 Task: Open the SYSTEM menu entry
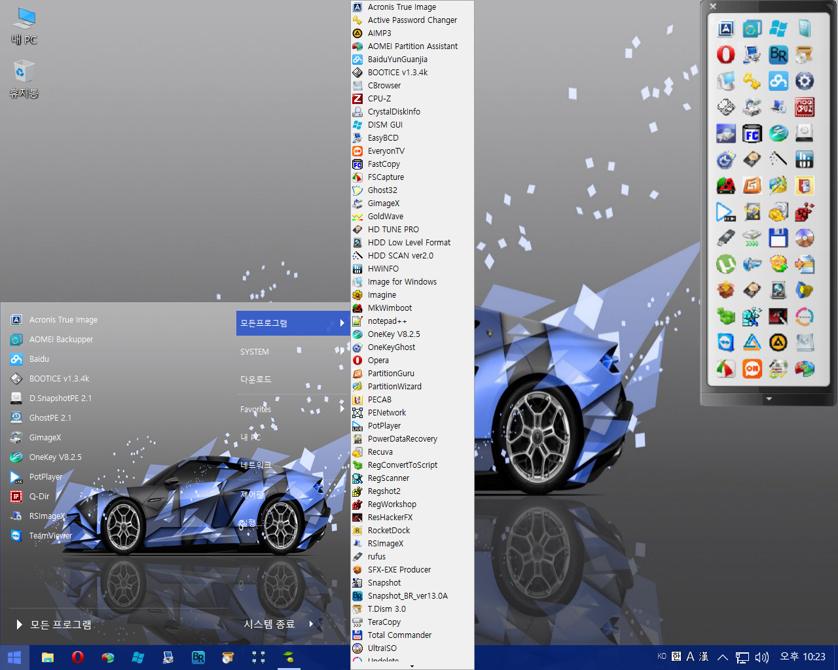click(255, 352)
